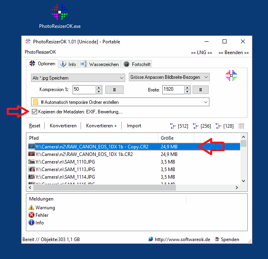This screenshot has width=268, height=259.
Task: Click the Fehler error icon
Action: (31, 215)
